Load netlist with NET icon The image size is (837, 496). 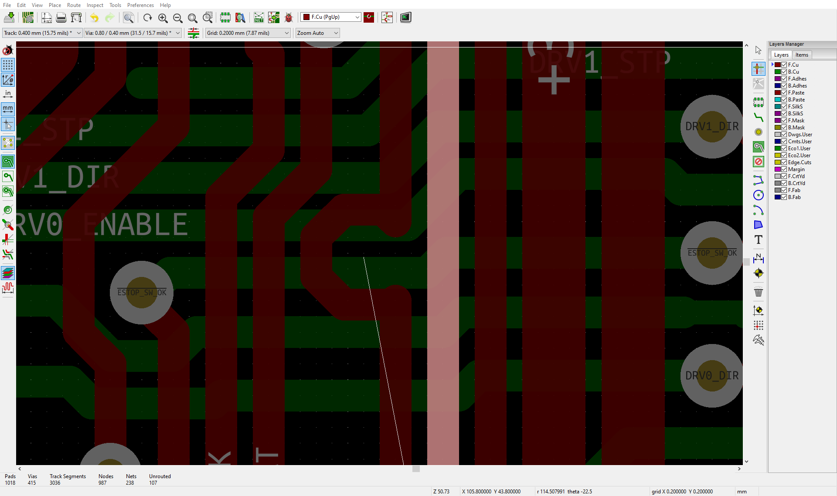pos(259,17)
